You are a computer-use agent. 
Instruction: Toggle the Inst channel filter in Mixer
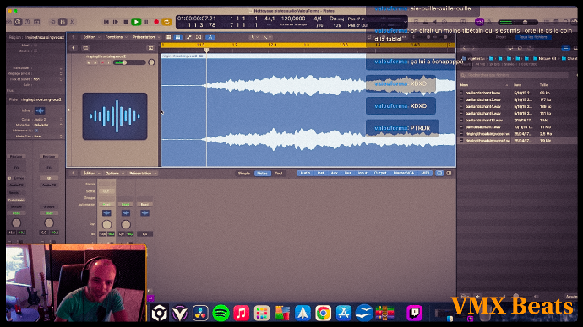click(x=320, y=173)
